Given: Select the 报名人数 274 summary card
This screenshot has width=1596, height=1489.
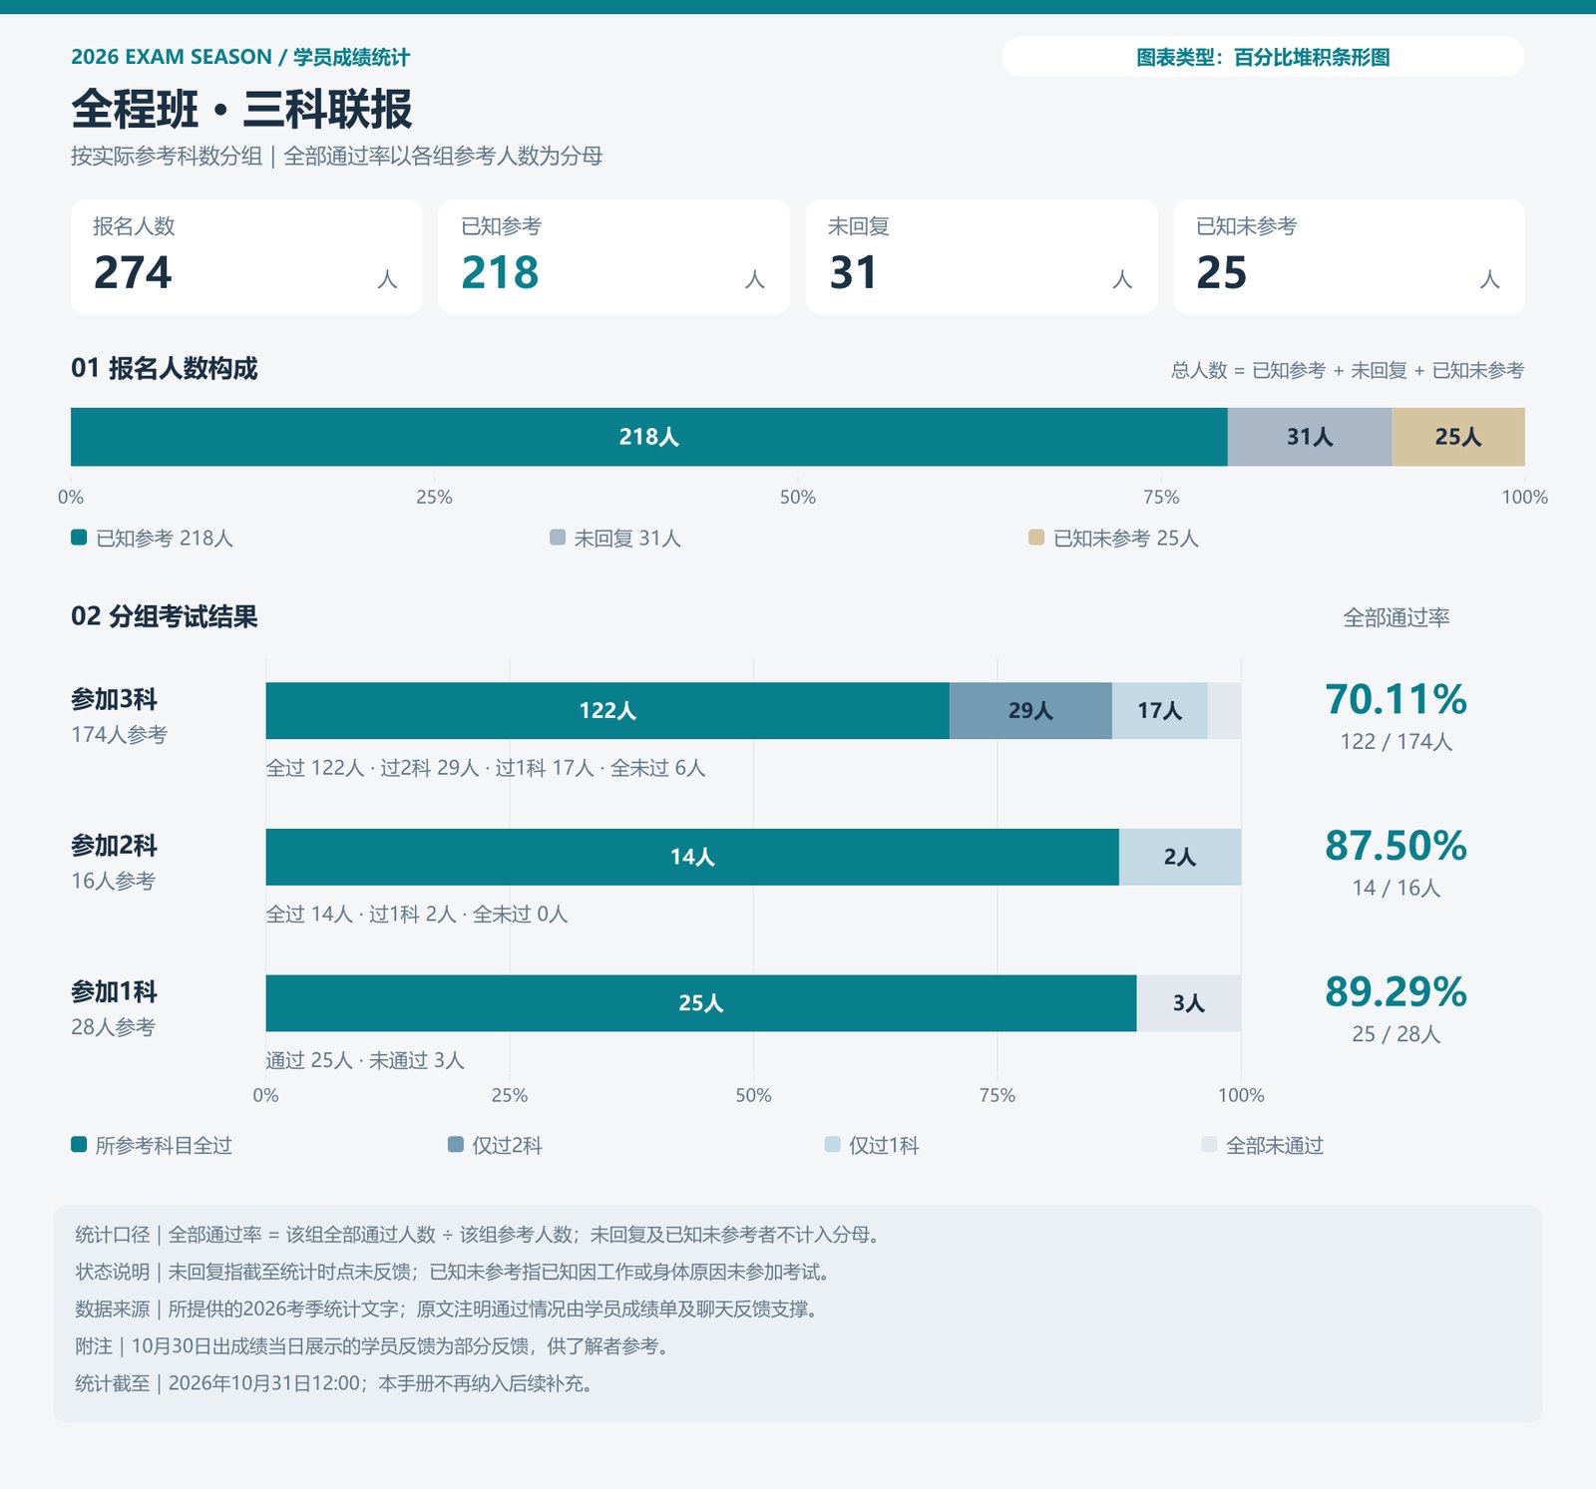Looking at the screenshot, I should tap(246, 257).
